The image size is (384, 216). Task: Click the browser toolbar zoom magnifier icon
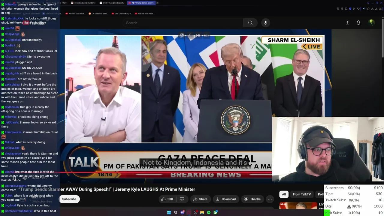[x=338, y=9]
